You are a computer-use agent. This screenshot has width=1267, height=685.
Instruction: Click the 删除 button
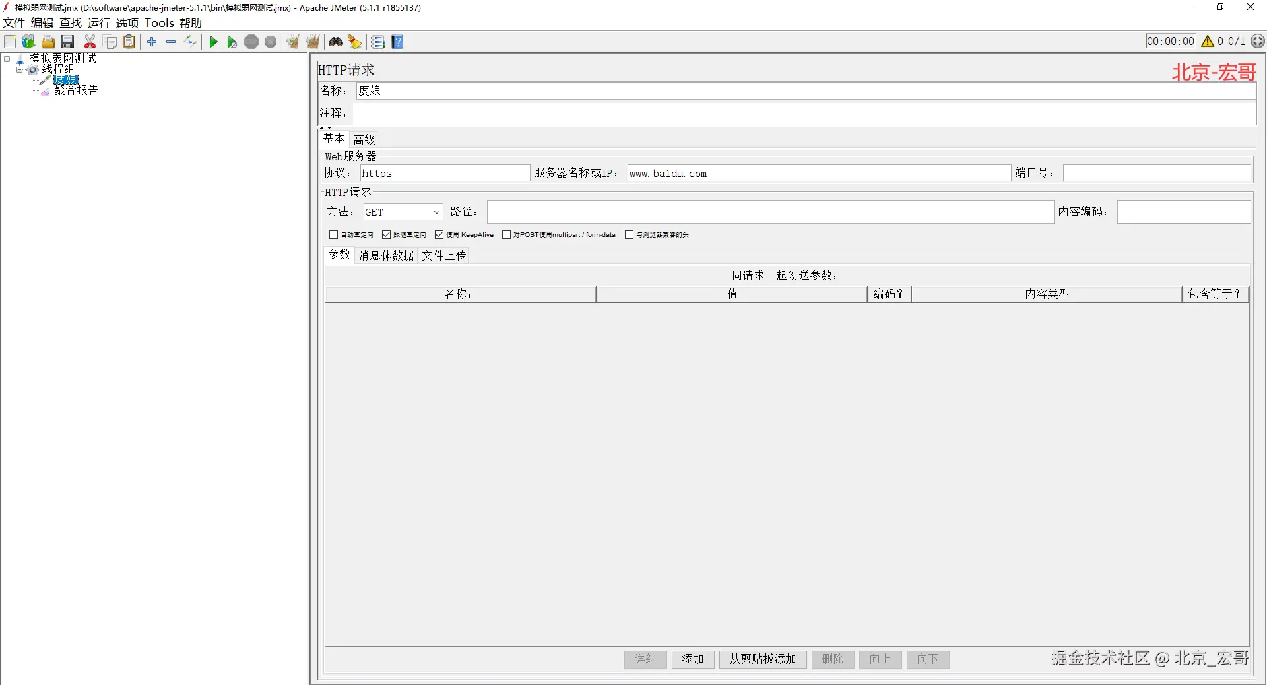coord(833,659)
